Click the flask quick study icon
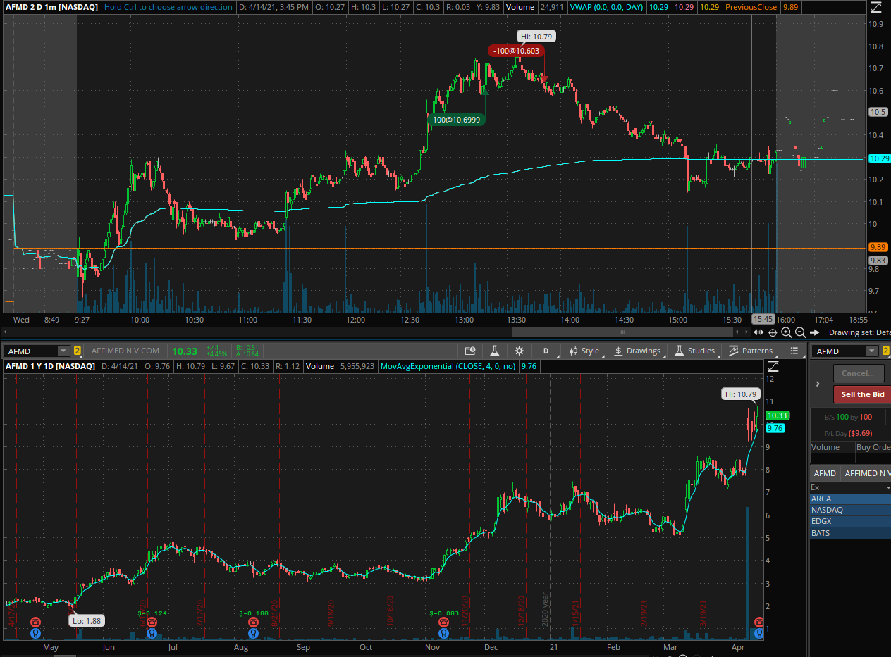This screenshot has width=891, height=657. coord(495,351)
